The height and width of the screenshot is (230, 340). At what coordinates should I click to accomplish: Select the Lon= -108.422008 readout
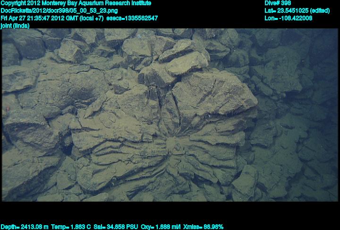click(x=289, y=18)
